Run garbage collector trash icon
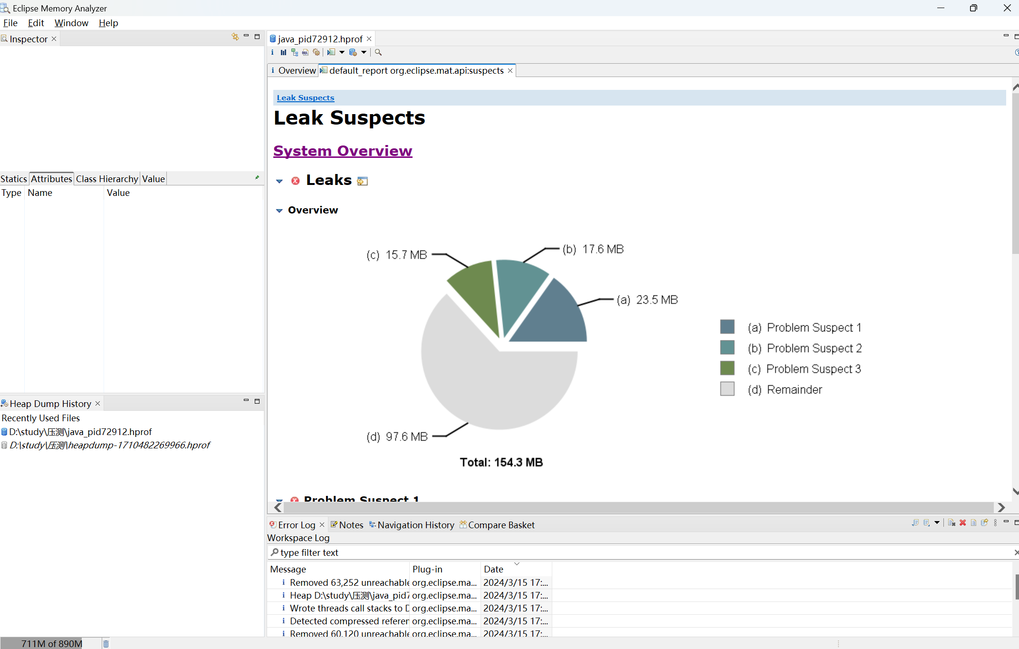Screen dimensions: 1019x649 (x=106, y=643)
